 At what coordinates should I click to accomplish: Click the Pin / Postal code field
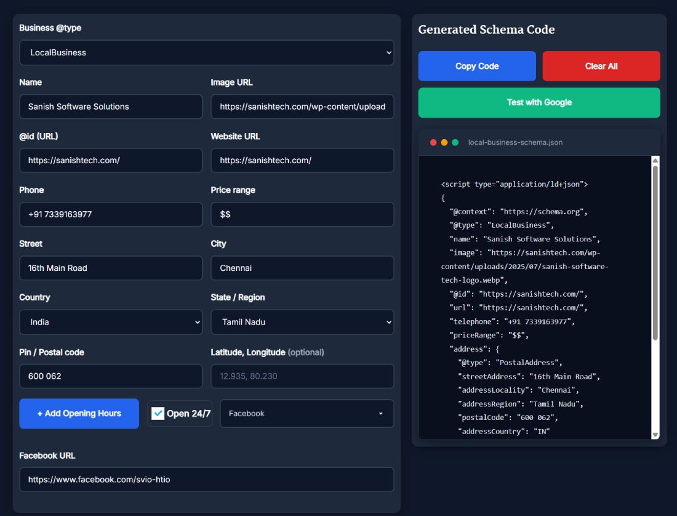tap(111, 376)
